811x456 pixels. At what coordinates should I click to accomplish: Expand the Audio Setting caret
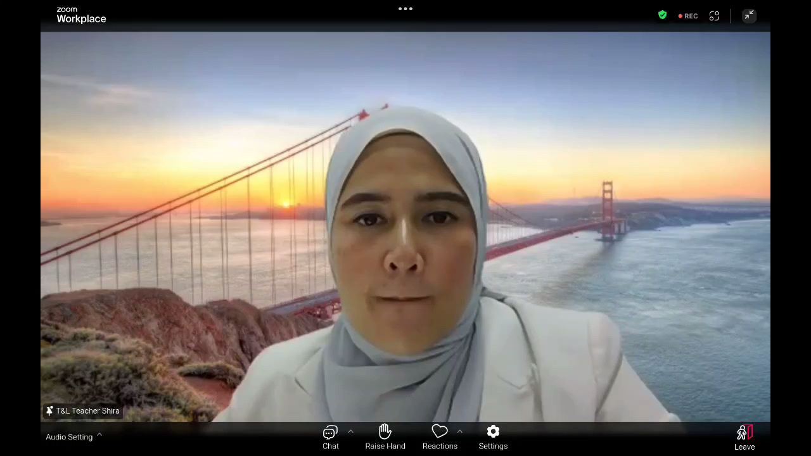coord(99,436)
